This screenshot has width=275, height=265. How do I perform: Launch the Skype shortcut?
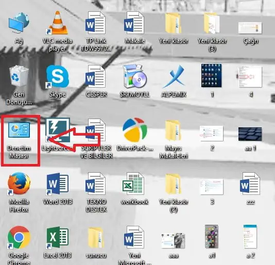[58, 76]
